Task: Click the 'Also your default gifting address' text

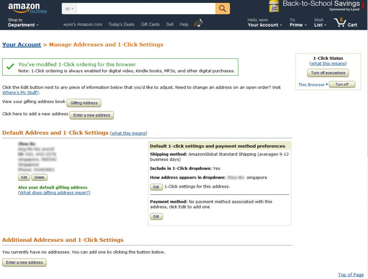Action: 52,187
